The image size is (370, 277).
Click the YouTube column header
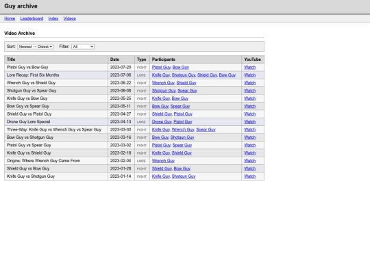(x=252, y=60)
